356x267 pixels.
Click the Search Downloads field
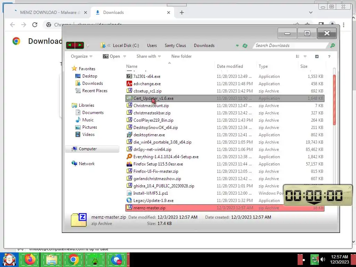291,46
